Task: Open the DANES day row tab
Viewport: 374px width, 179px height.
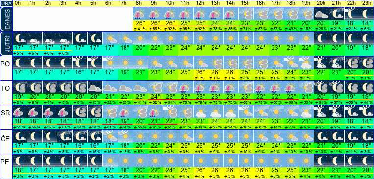Action: coord(6,19)
